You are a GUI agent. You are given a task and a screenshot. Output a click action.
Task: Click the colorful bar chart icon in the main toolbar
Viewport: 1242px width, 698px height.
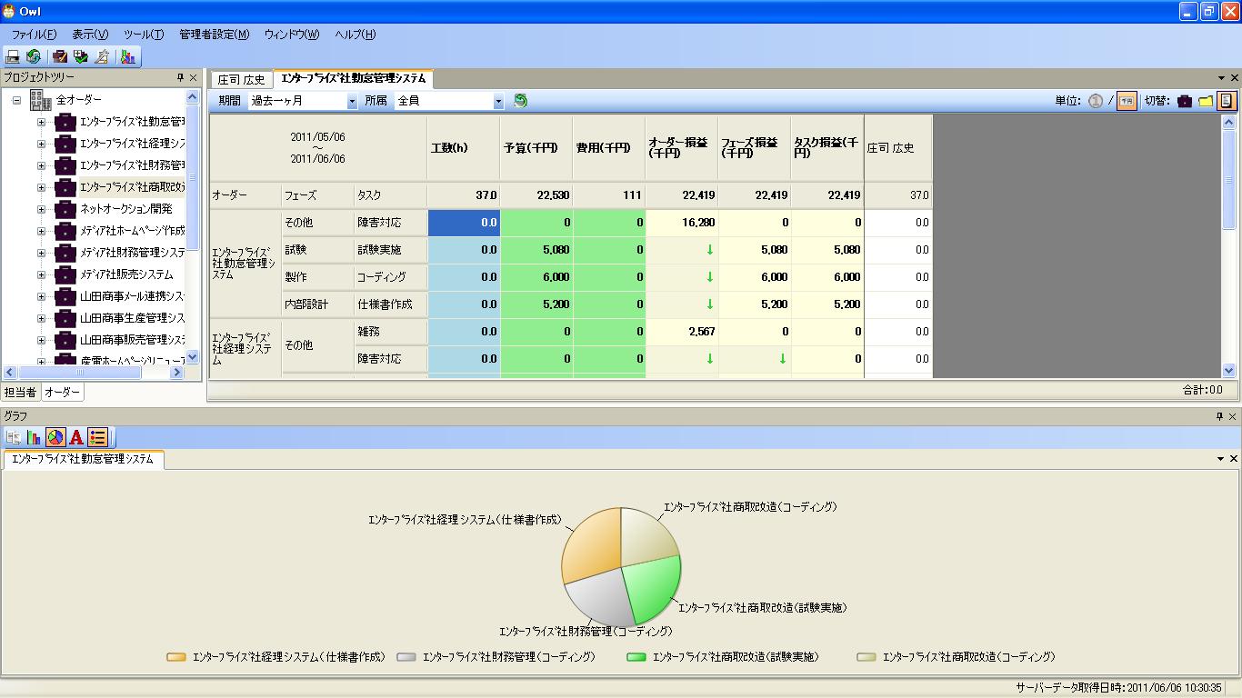(128, 56)
